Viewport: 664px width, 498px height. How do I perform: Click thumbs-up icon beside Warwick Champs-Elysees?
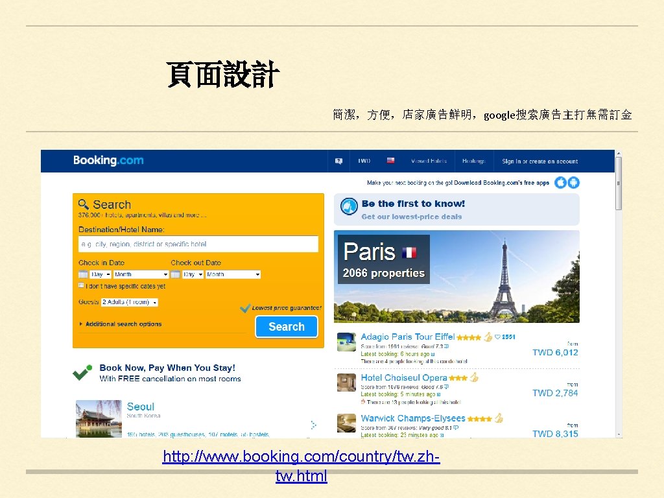(499, 418)
